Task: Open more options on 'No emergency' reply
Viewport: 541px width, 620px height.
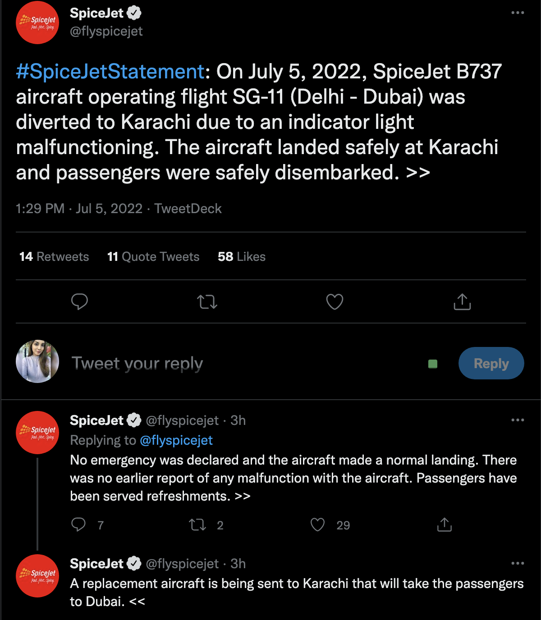Action: coord(518,420)
